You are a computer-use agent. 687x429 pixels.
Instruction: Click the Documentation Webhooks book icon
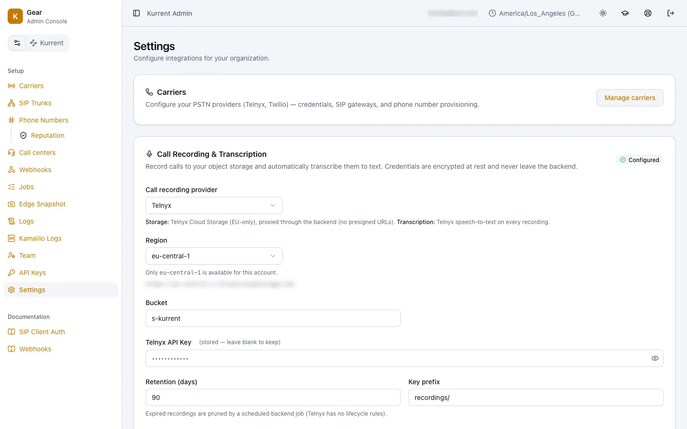coord(11,349)
